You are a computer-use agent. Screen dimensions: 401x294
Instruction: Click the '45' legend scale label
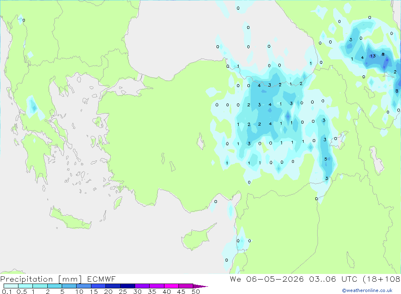point(181,292)
